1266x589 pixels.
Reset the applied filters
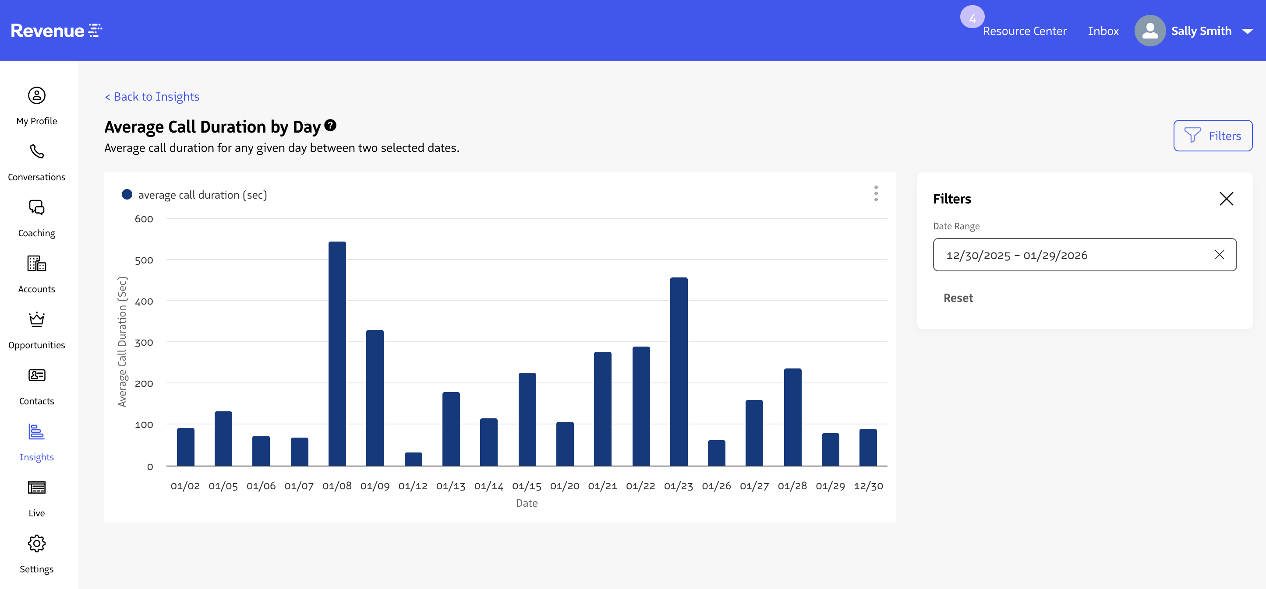coord(957,298)
